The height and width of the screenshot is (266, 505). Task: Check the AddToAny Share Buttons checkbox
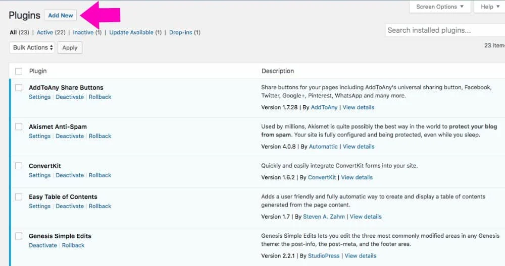coord(19,88)
